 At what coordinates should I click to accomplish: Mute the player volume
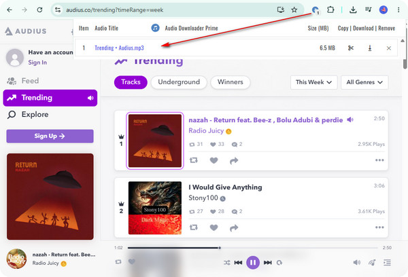(357, 263)
